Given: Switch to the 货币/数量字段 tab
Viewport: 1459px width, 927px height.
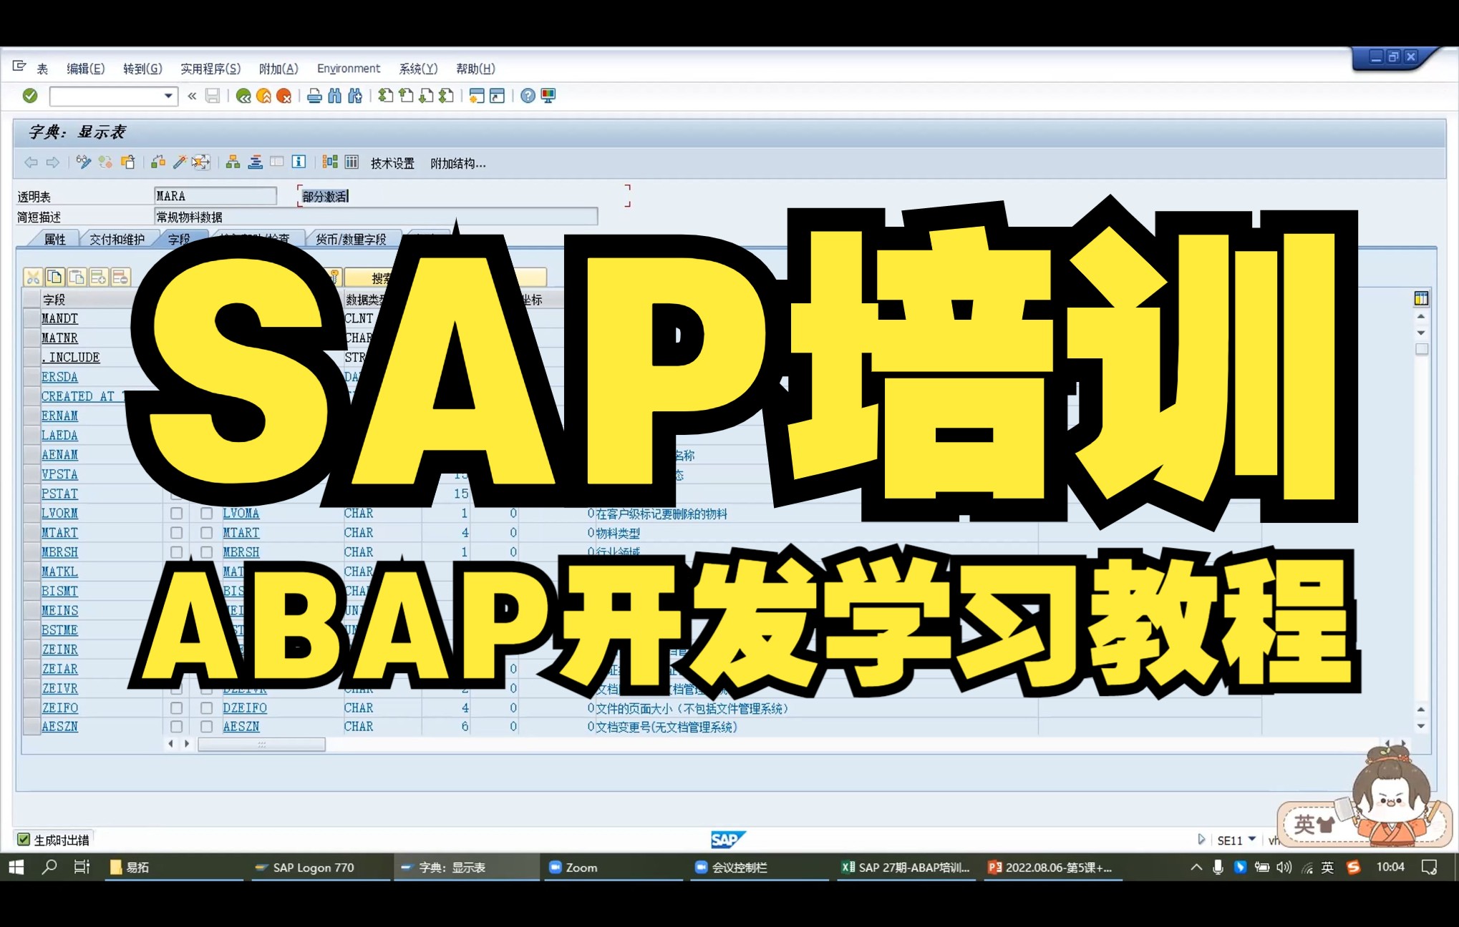Looking at the screenshot, I should (351, 239).
